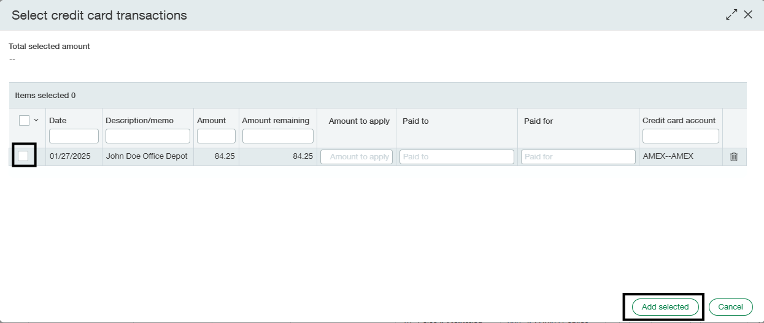The width and height of the screenshot is (764, 323).
Task: Click the Amount remaining column header
Action: pyautogui.click(x=276, y=121)
